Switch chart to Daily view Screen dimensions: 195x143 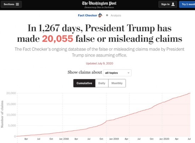click(x=102, y=83)
